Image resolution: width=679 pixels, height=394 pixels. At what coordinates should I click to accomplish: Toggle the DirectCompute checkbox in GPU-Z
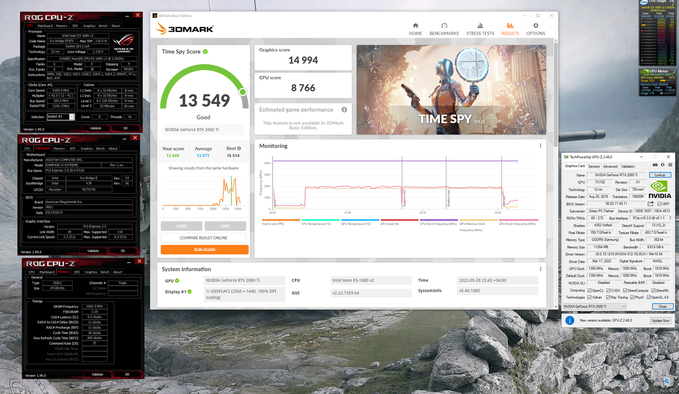(x=625, y=290)
